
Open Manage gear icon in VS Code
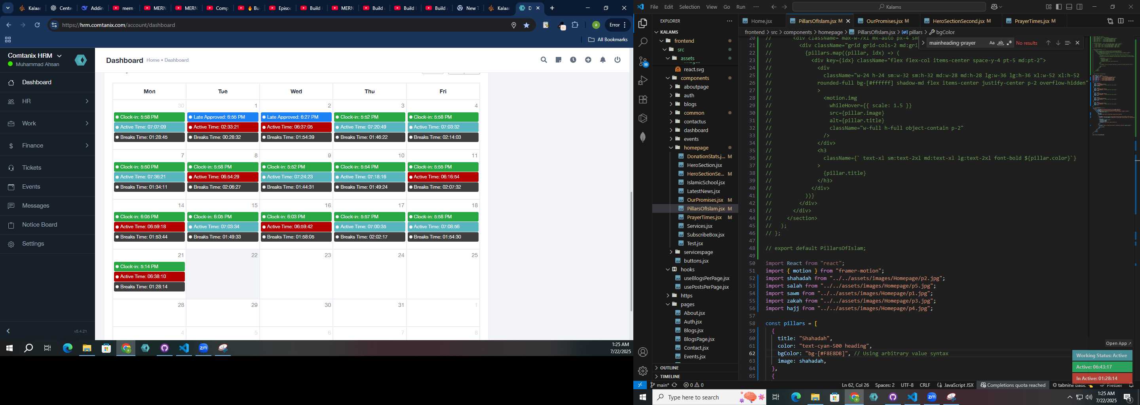point(643,371)
